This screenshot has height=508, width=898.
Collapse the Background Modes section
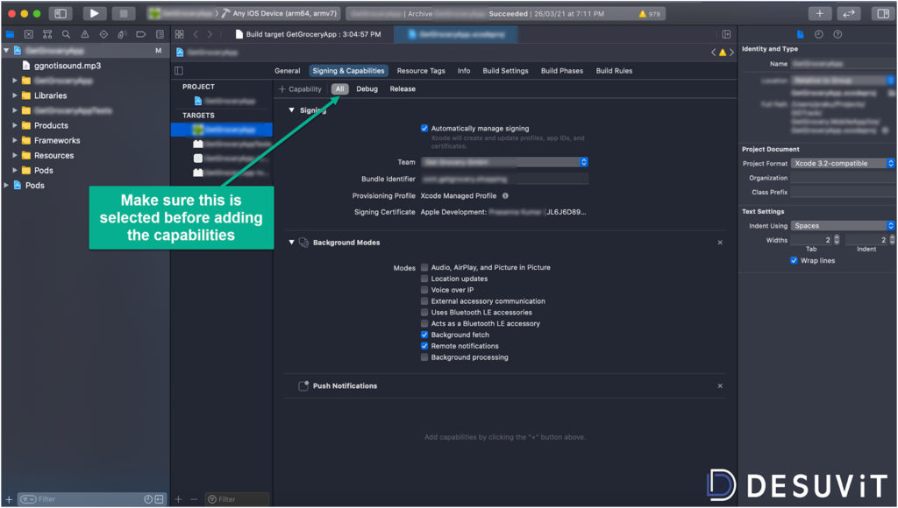(x=291, y=243)
